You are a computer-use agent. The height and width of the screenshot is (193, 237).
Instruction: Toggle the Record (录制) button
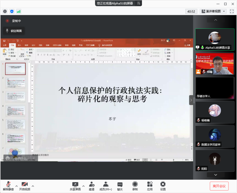(135, 186)
